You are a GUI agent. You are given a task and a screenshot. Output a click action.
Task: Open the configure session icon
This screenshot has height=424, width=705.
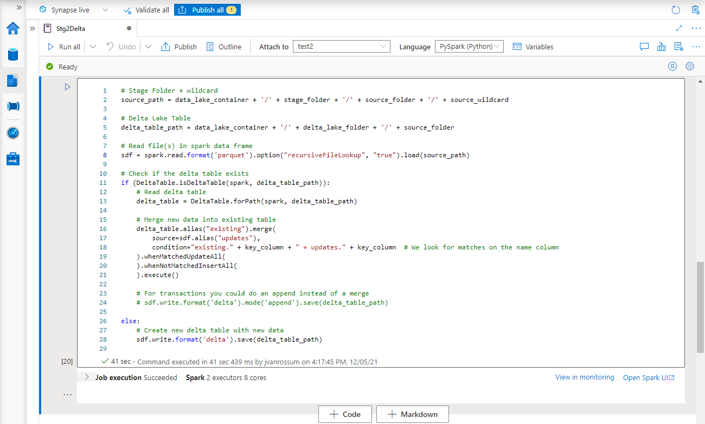(678, 47)
